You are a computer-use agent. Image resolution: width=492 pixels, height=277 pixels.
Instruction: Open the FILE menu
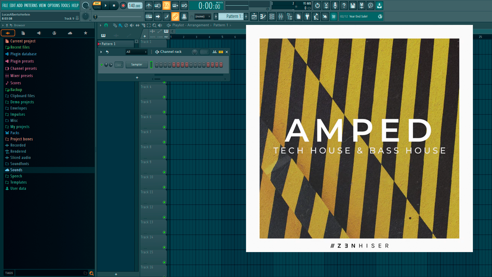pos(5,5)
